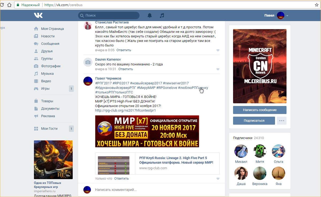Bookmark page with star icon
The height and width of the screenshot is (197, 321).
pyautogui.click(x=317, y=5)
